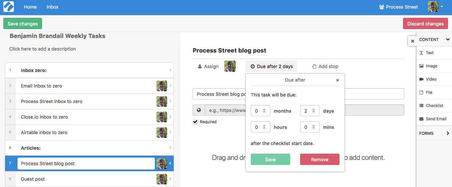Insert a Checklist content block
The height and width of the screenshot is (187, 452).
click(x=434, y=106)
